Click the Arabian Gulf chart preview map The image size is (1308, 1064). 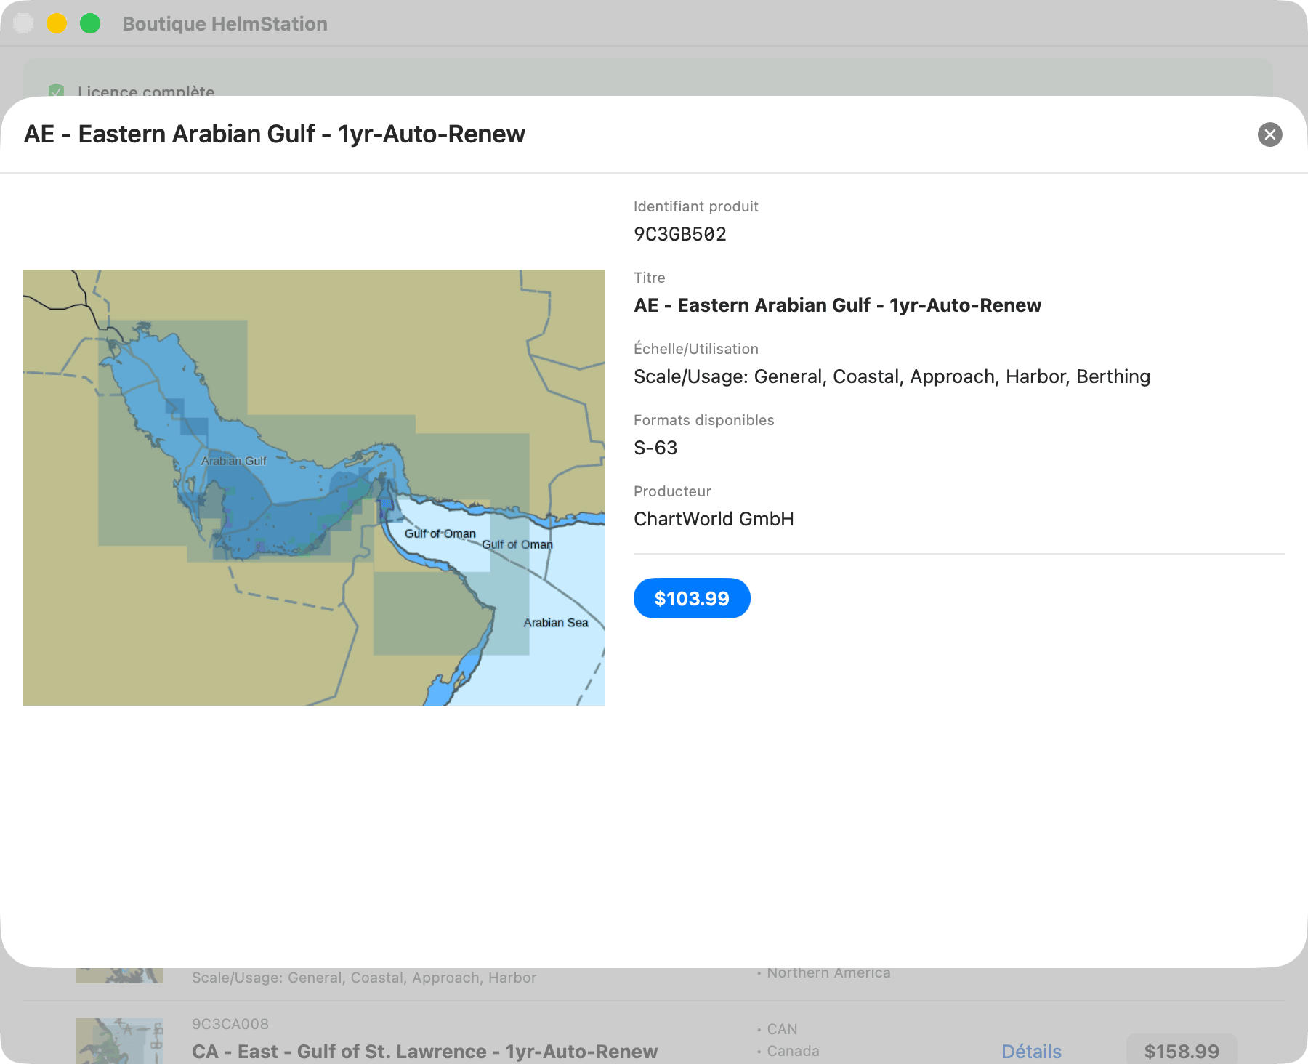point(314,488)
